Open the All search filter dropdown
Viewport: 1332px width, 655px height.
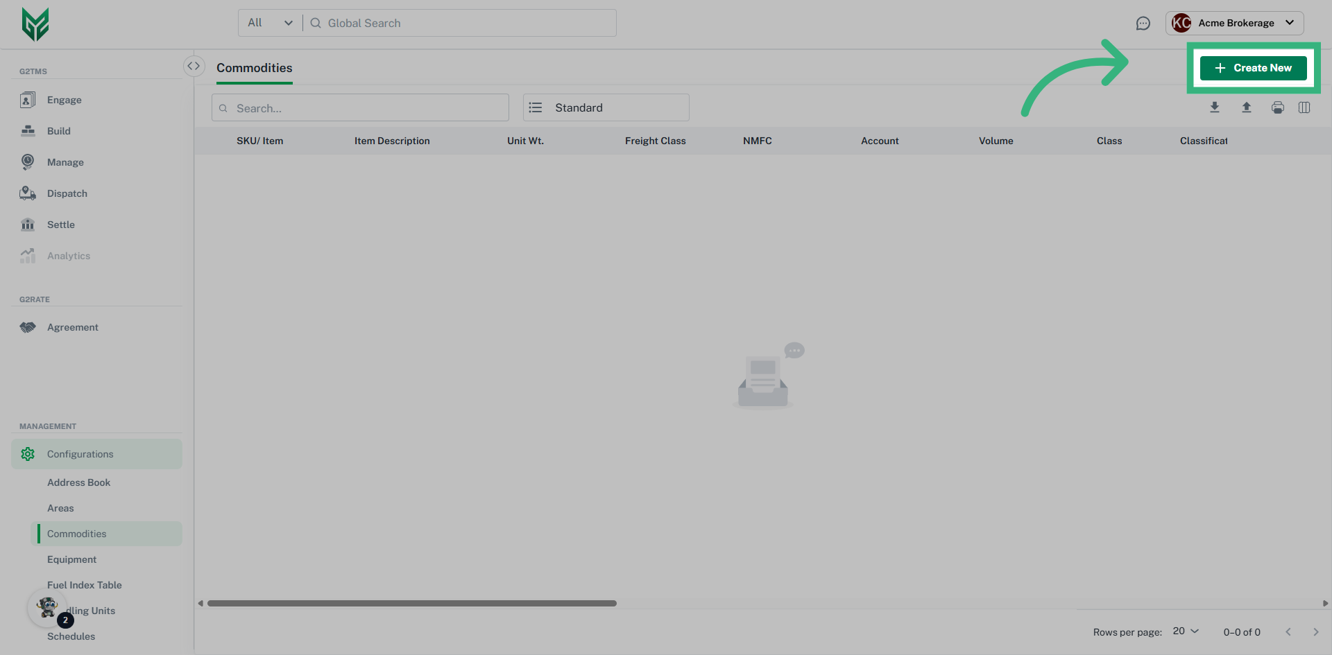tap(270, 23)
